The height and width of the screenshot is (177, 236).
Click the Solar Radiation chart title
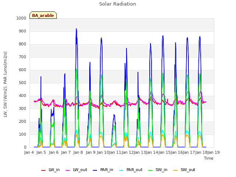(x=118, y=4)
